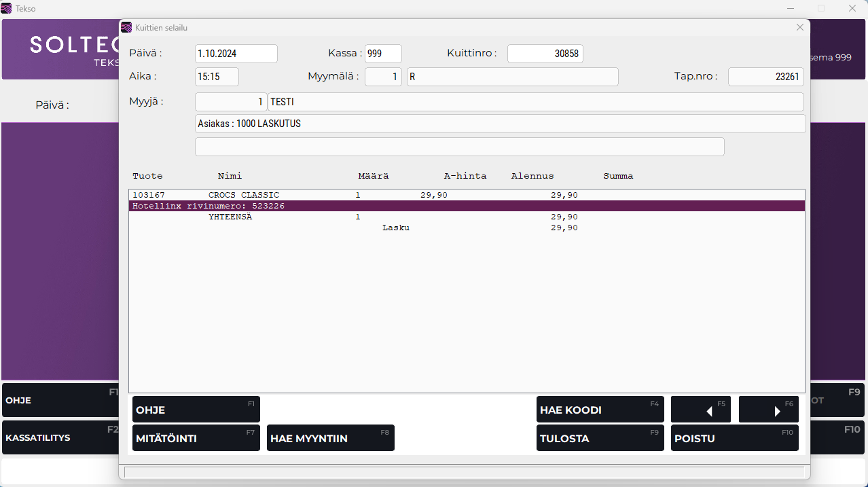
Task: Go to previous receipt with left arrow
Action: (700, 410)
